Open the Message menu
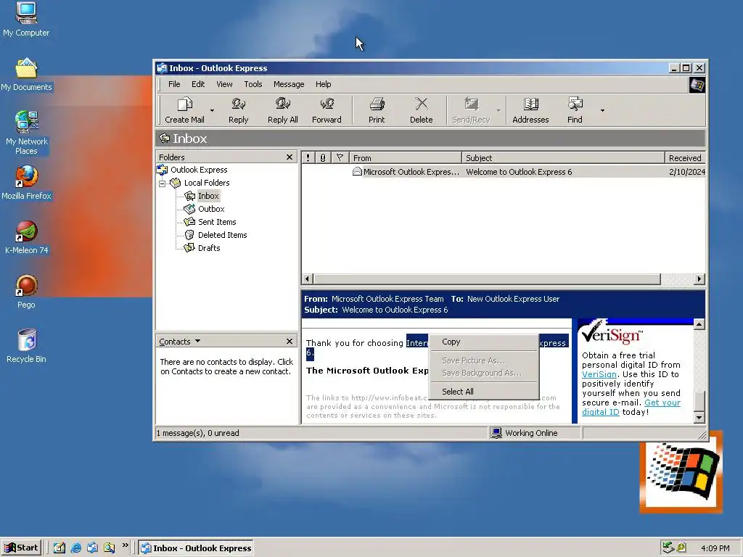 [289, 84]
